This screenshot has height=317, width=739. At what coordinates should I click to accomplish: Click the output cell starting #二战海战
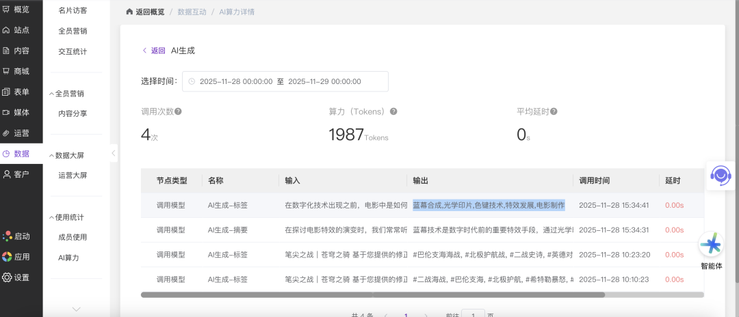click(x=493, y=279)
